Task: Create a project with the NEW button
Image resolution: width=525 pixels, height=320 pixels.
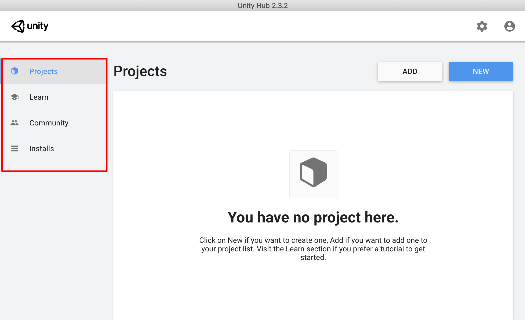Action: click(x=481, y=71)
